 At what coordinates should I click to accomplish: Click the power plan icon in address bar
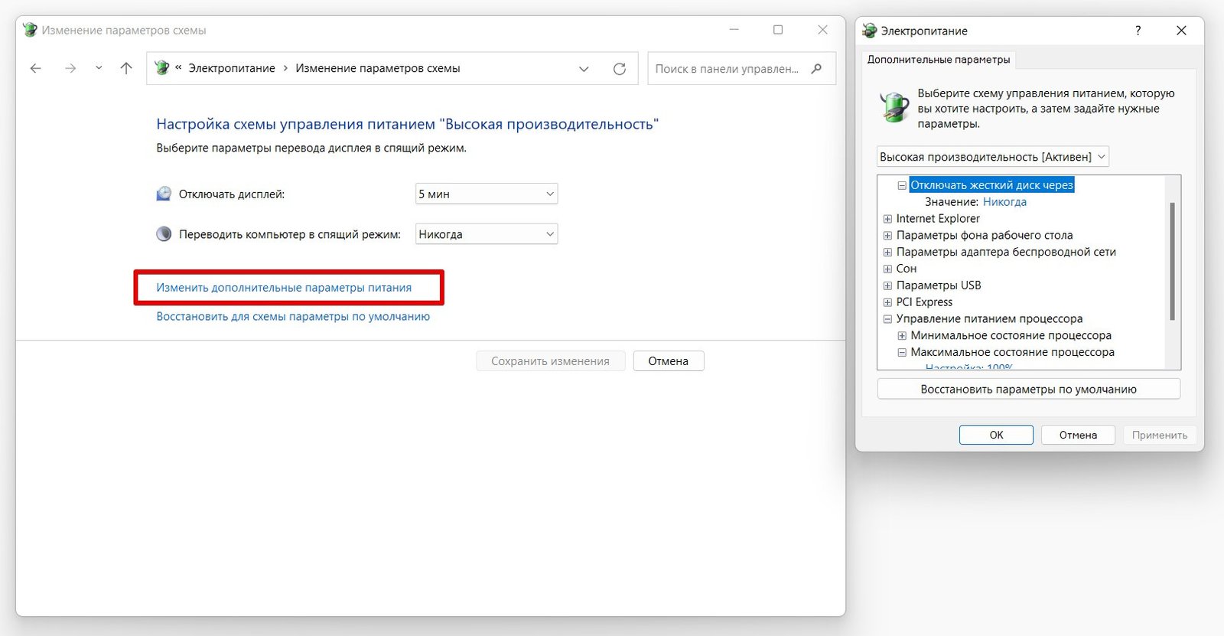pos(162,68)
